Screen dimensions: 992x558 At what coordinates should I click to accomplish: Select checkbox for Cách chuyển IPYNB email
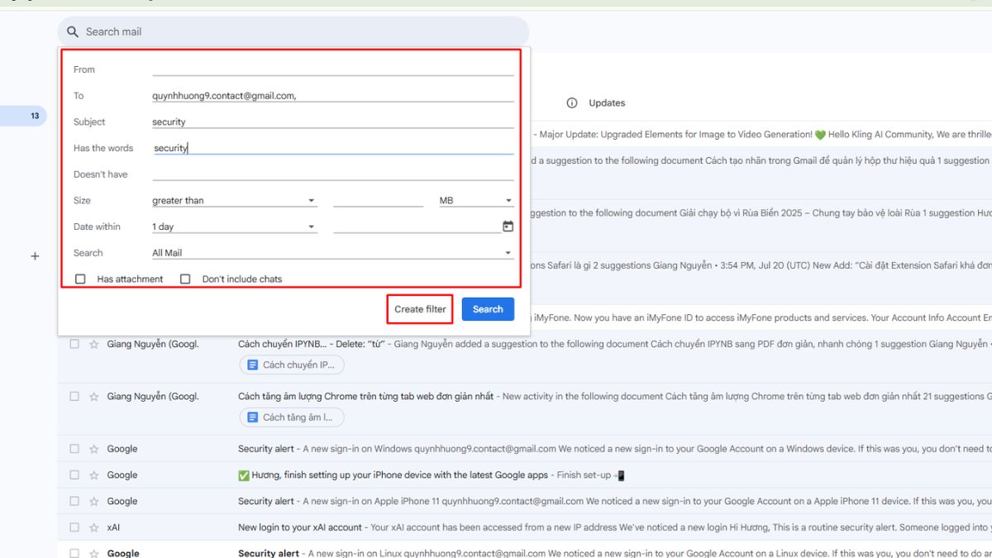(74, 344)
